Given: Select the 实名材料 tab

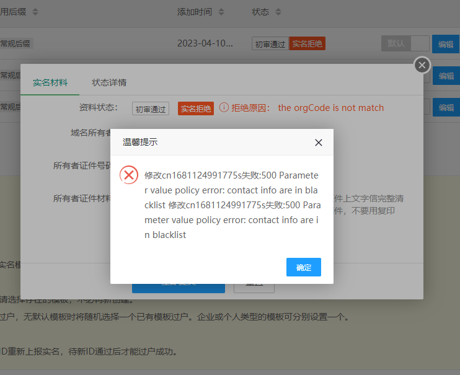Looking at the screenshot, I should click(x=50, y=82).
